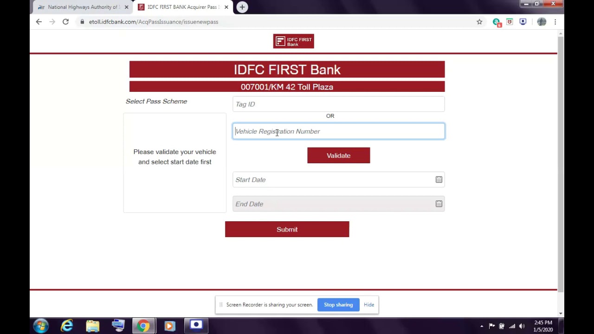Click the Action Center flag tray icon
Screen dimensions: 594x334
click(491, 326)
